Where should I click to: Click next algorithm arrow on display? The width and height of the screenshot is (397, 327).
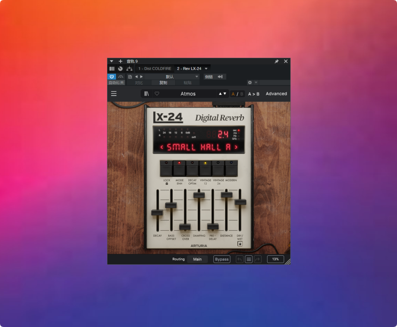(x=236, y=147)
